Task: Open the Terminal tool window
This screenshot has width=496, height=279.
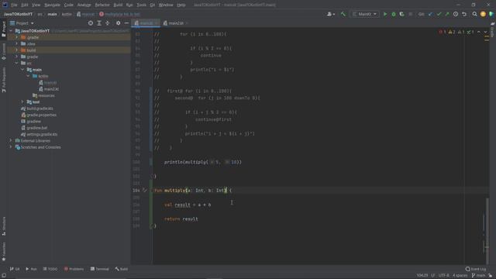Action: pyautogui.click(x=99, y=269)
